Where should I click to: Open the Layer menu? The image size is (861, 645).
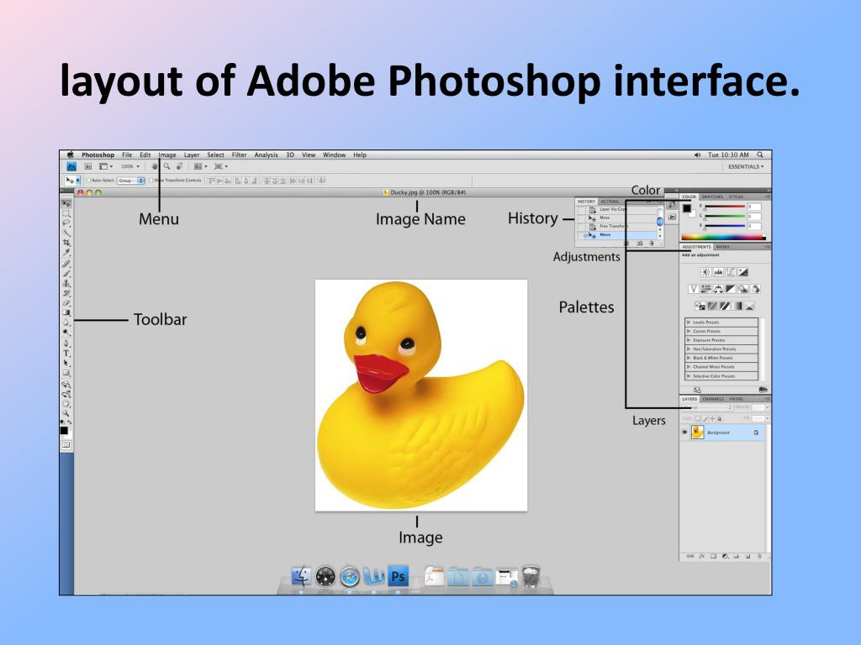tap(192, 155)
